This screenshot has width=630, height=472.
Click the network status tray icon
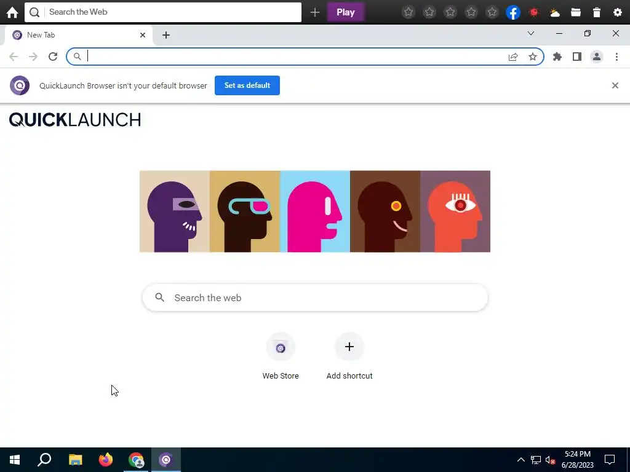(x=536, y=460)
